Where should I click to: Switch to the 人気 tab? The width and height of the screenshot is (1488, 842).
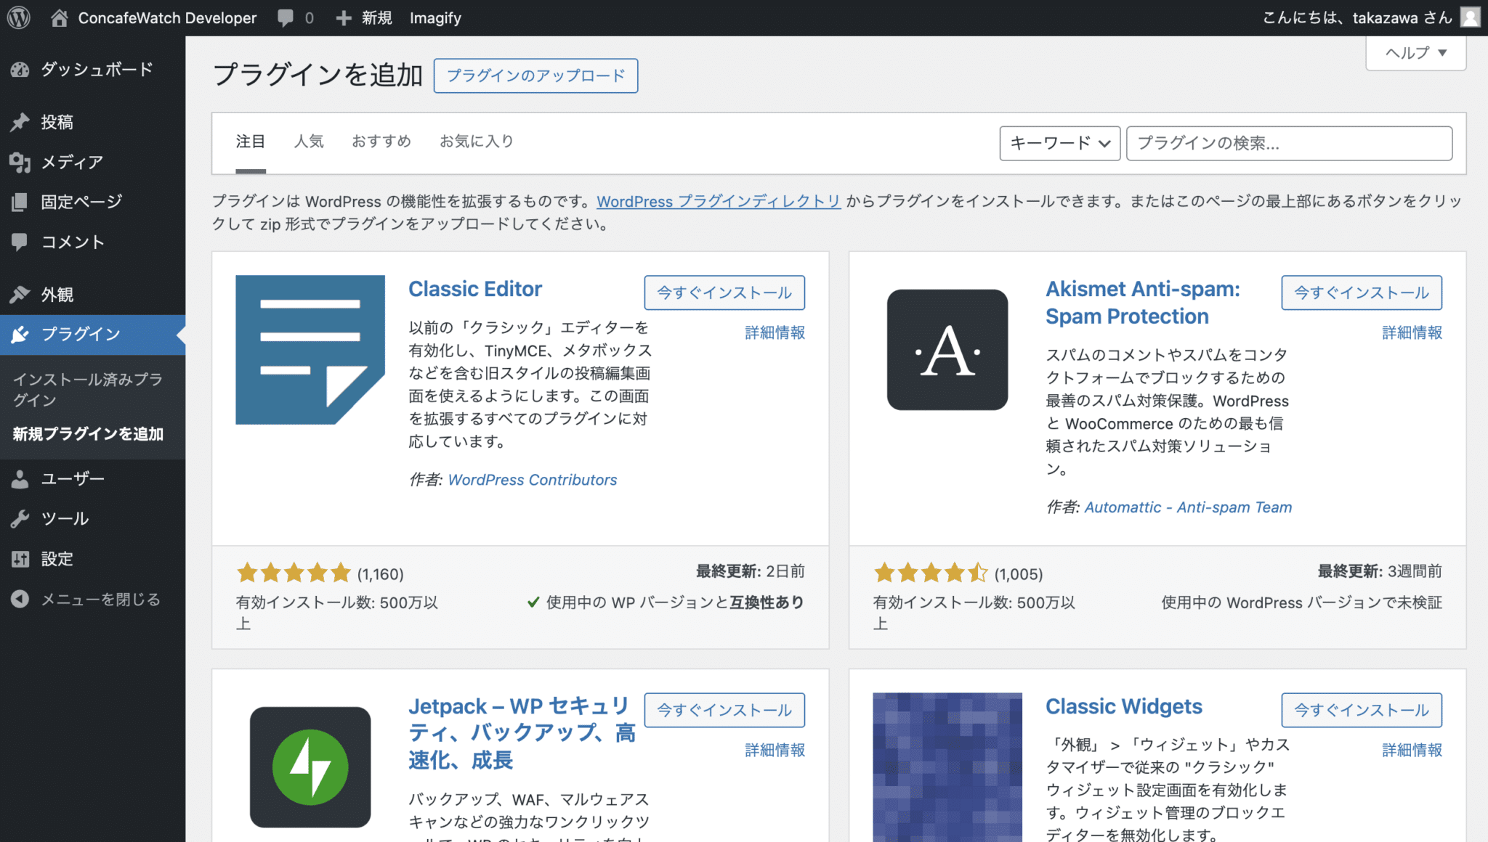coord(309,141)
